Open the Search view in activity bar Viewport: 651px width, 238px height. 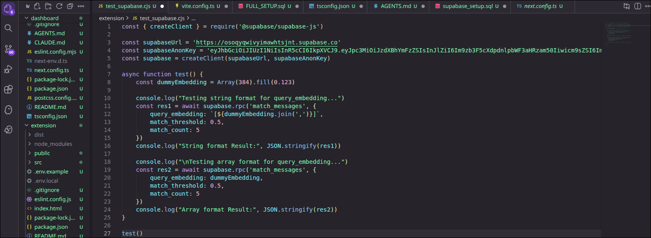pyautogui.click(x=8, y=28)
